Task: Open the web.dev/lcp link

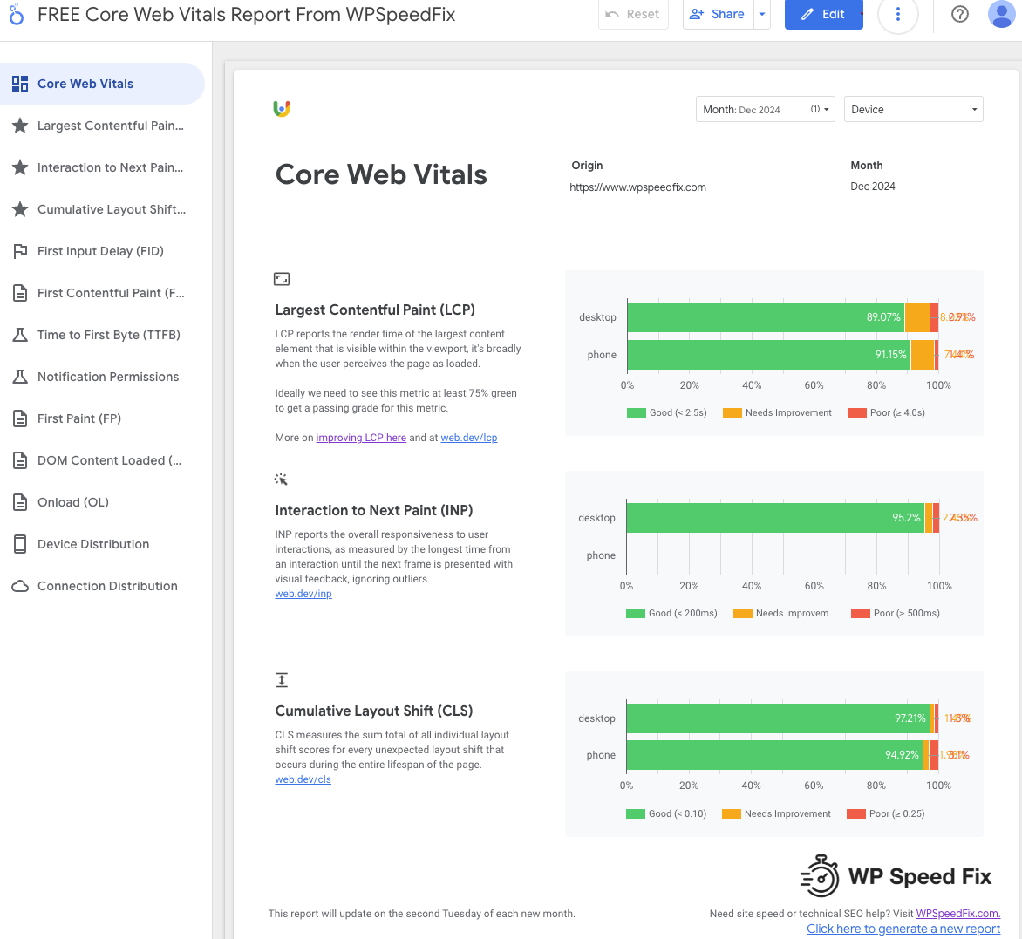Action: [468, 438]
